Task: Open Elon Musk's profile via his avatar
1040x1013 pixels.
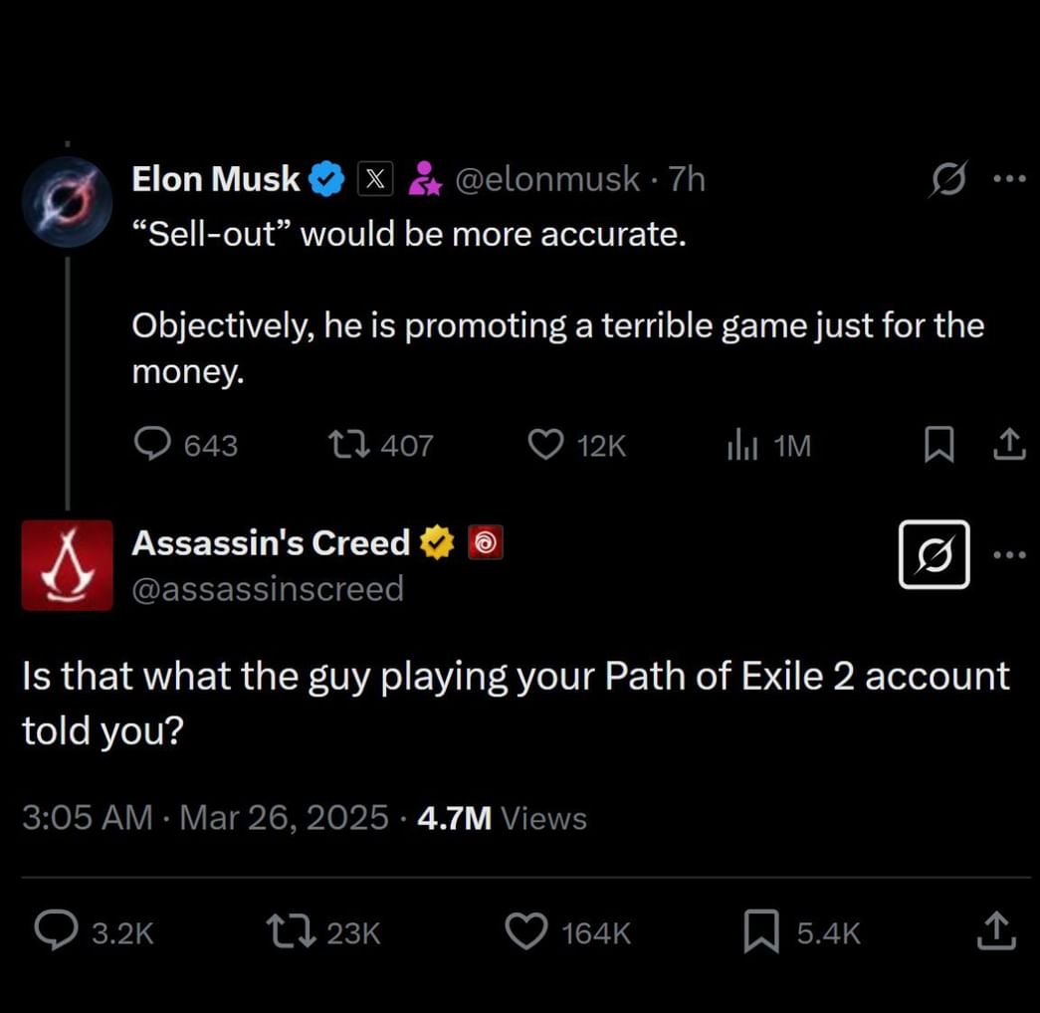Action: [x=67, y=202]
